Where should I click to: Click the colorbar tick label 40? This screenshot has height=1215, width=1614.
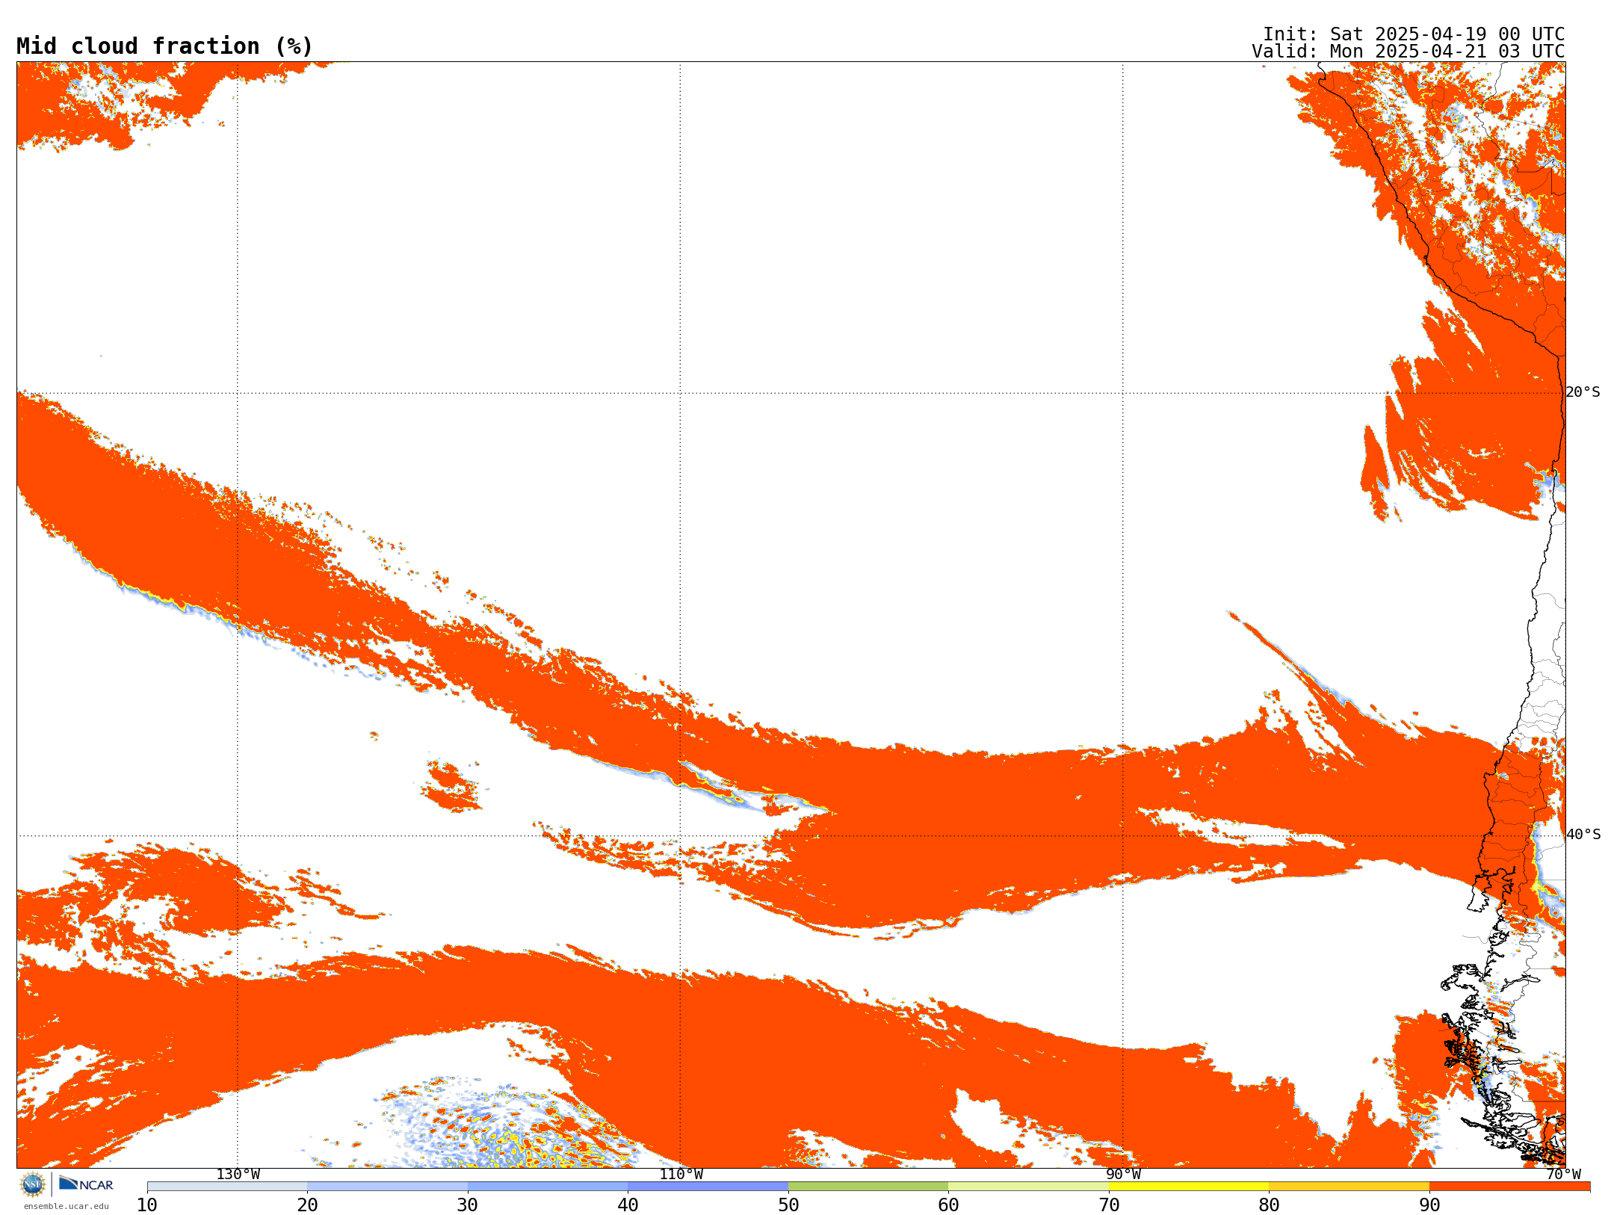point(628,1205)
